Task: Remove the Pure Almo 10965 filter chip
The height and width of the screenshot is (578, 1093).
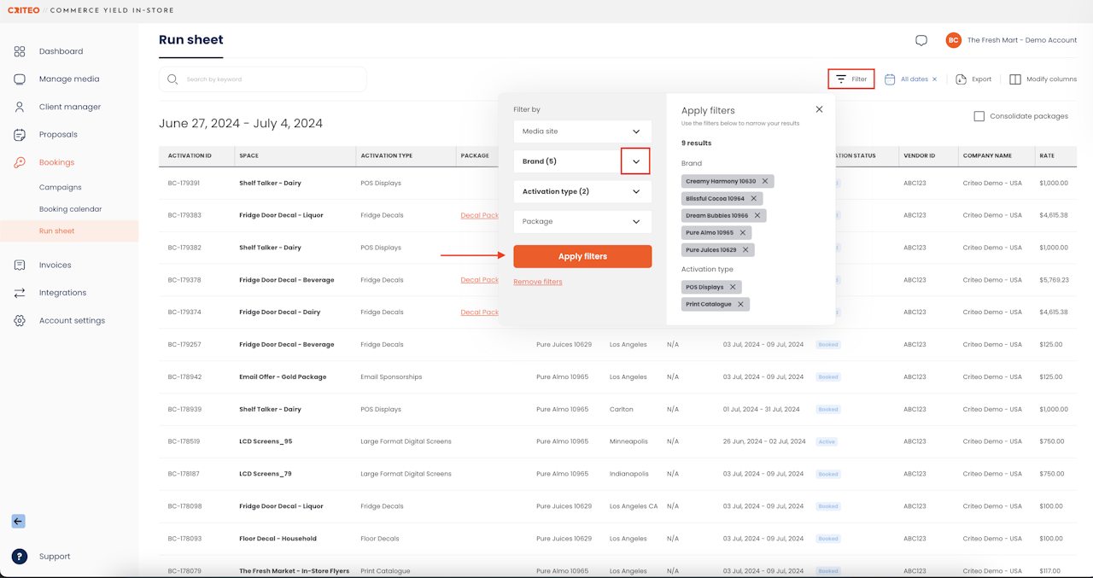Action: click(743, 232)
